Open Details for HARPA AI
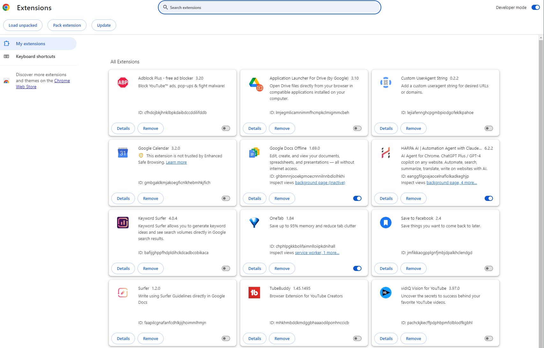This screenshot has width=544, height=348. tap(386, 198)
